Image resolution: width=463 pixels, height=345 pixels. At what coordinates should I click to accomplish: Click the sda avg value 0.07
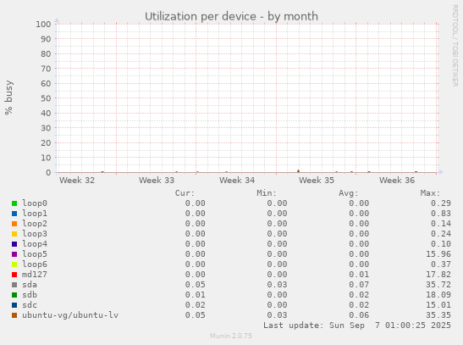pyautogui.click(x=359, y=285)
